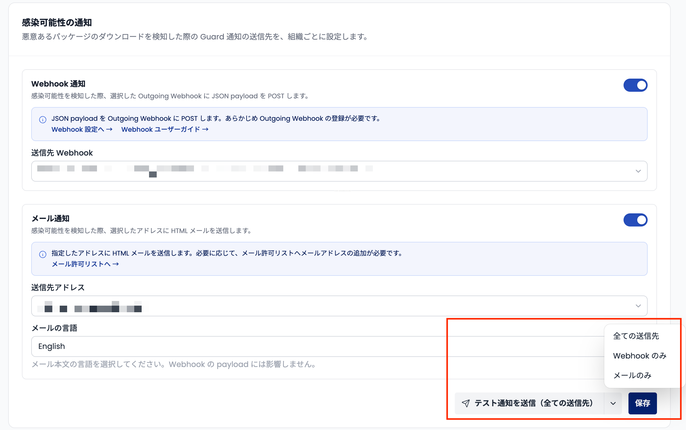Image resolution: width=686 pixels, height=430 pixels.
Task: Click the メールの言語 field label
Action: 54,328
